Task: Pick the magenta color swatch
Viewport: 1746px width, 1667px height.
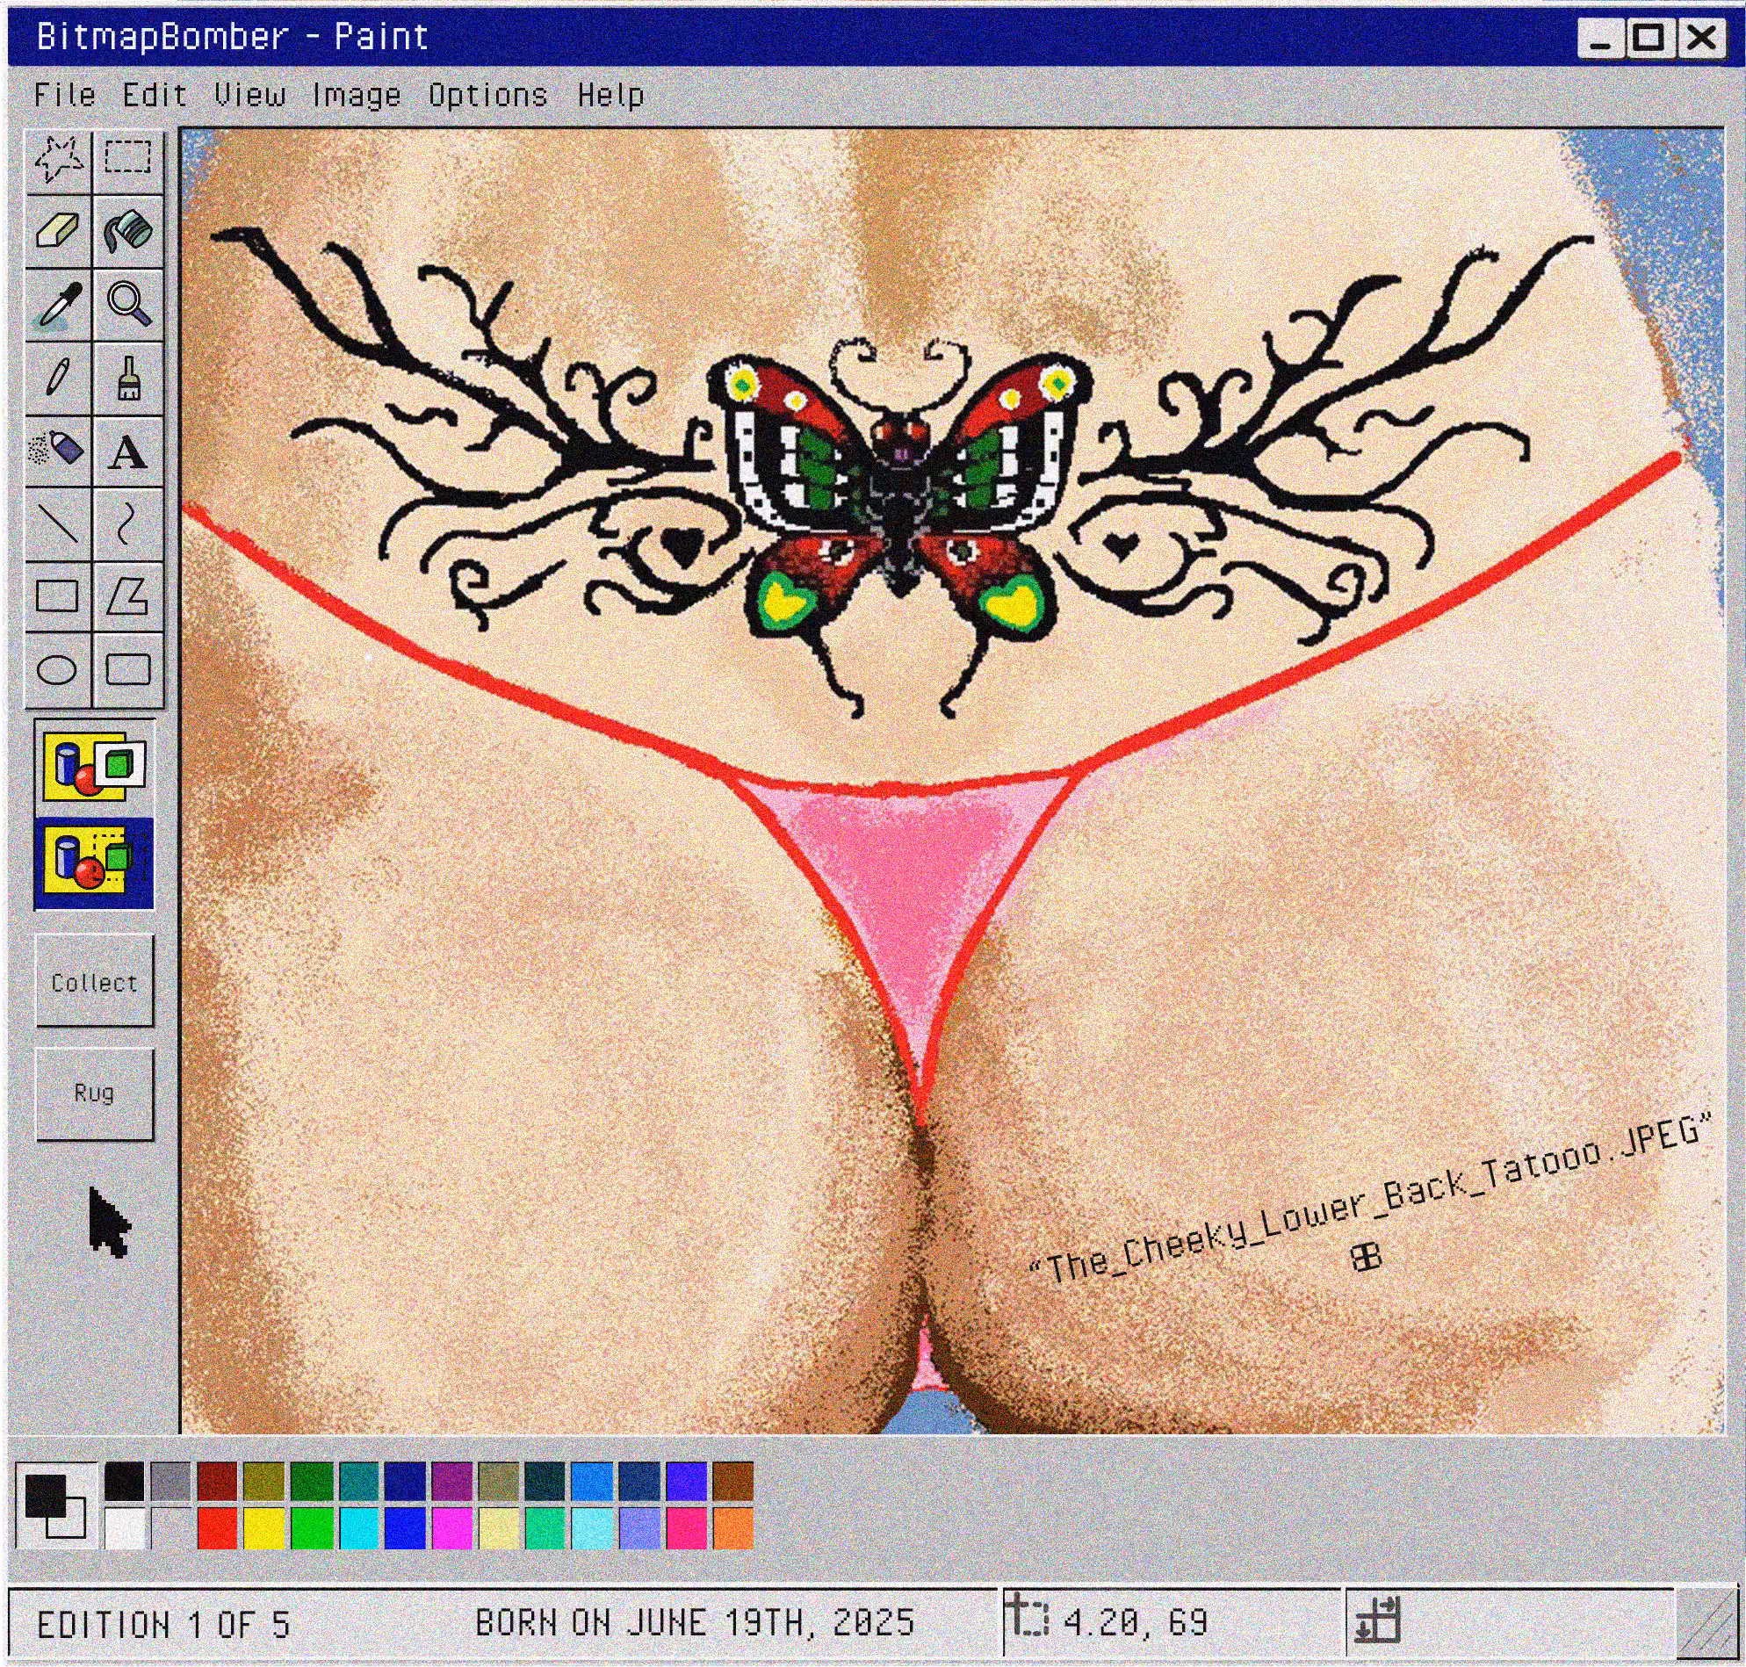Action: click(452, 1527)
